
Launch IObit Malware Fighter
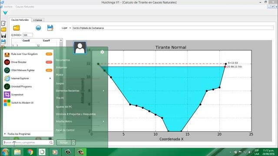[28, 70]
